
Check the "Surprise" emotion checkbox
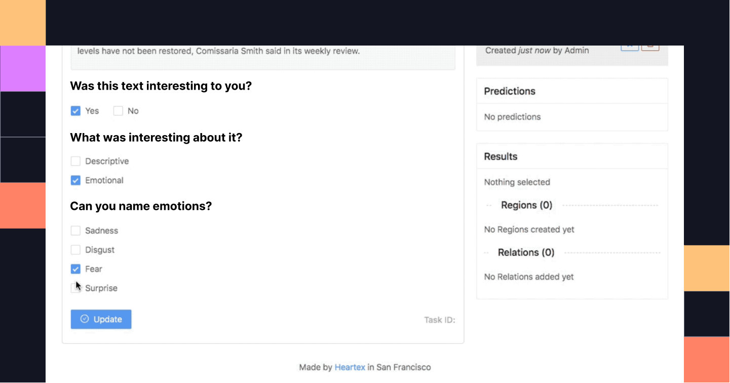75,287
